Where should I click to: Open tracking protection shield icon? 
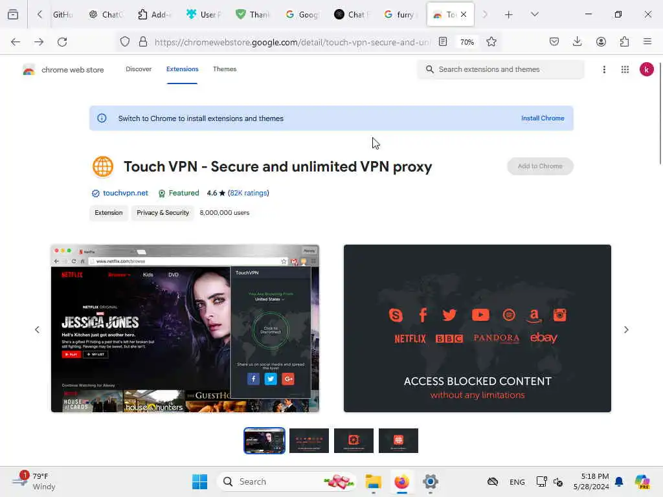125,42
